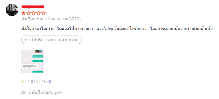Click the review timestamp 2021-01-22 18:48
The height and width of the screenshot is (99, 219).
[36, 82]
